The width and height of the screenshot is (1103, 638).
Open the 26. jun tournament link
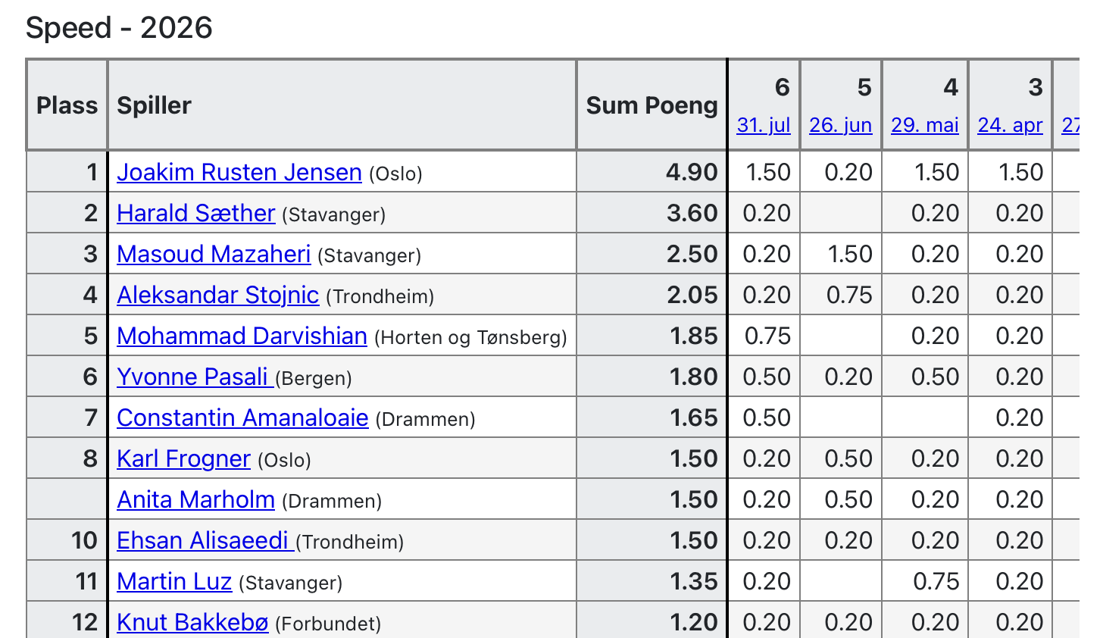tap(841, 125)
